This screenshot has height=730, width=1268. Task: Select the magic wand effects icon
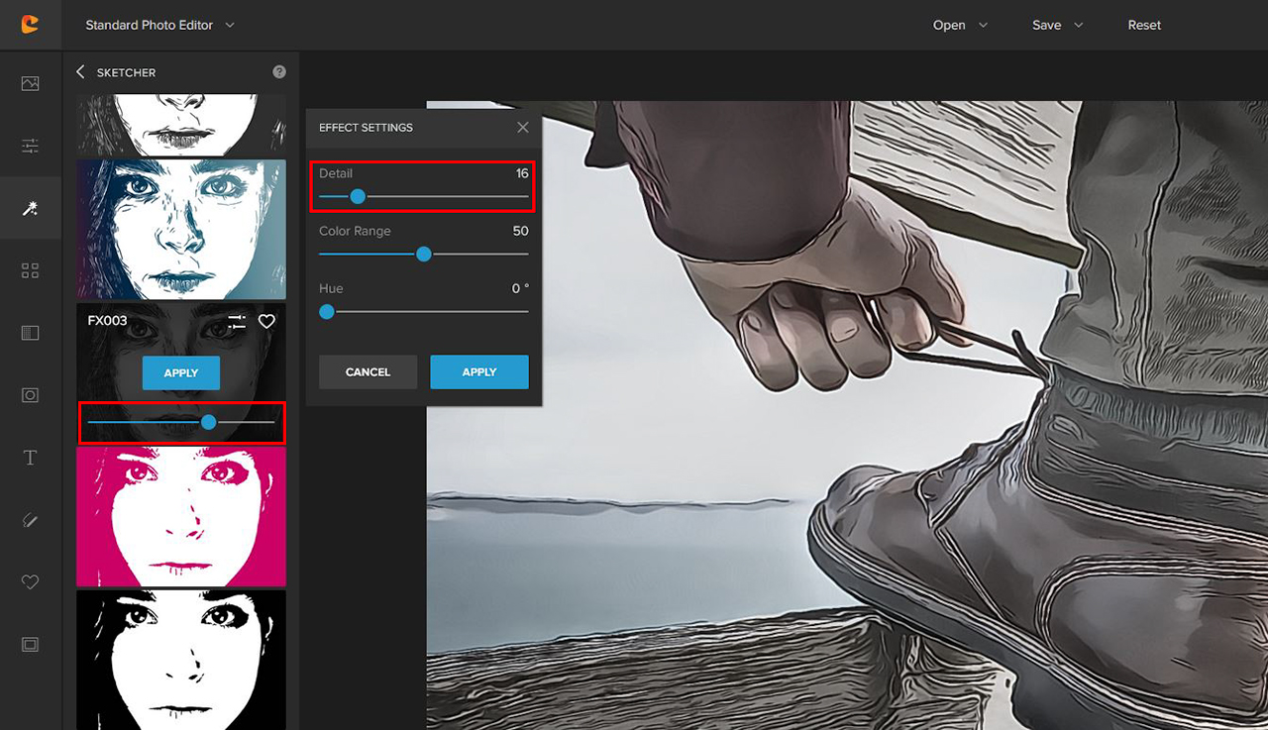click(x=30, y=208)
